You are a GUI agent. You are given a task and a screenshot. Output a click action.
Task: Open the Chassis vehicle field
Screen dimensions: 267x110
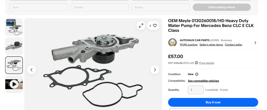[100, 7]
